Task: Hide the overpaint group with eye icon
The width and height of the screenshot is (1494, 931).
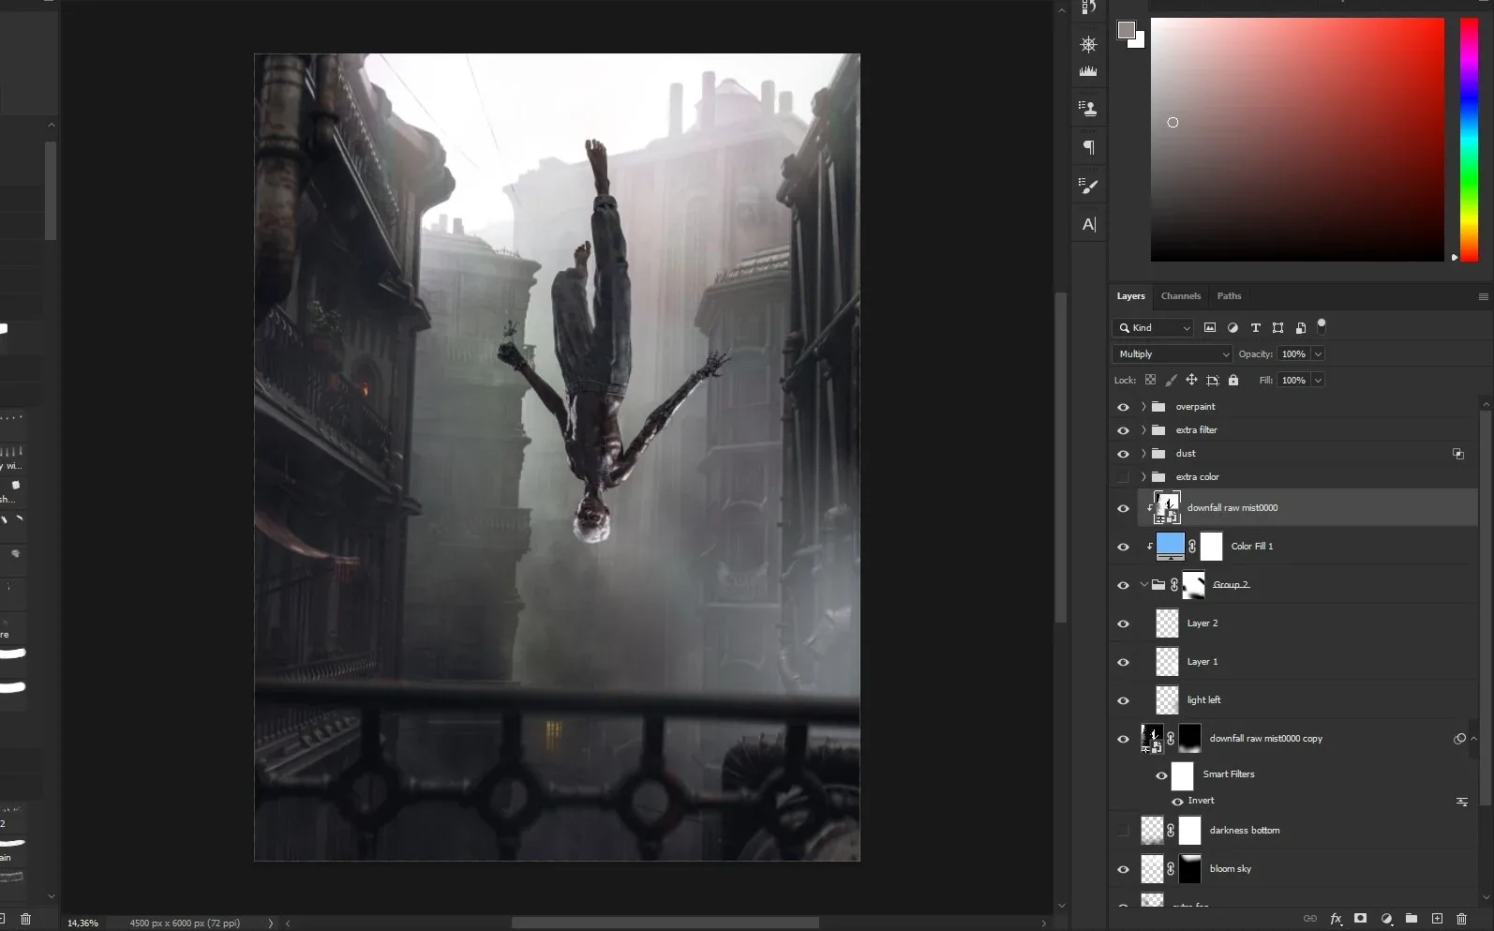Action: coord(1123,407)
